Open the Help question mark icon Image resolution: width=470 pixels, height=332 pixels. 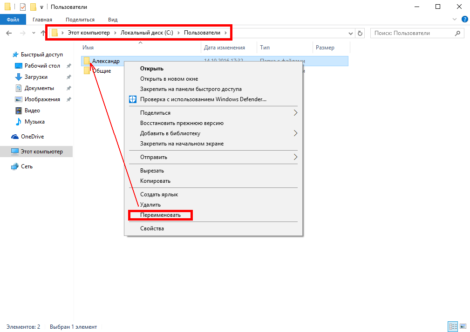(464, 20)
